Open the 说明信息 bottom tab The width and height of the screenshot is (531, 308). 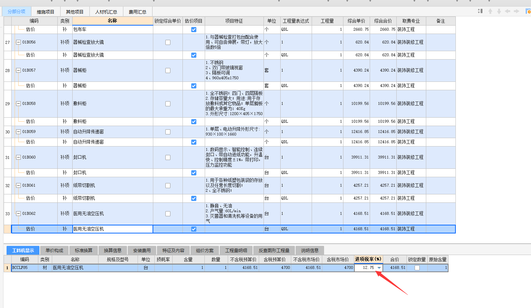310,250
